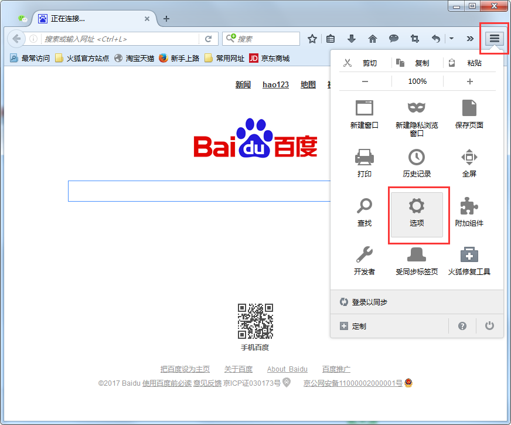This screenshot has width=511, height=425.
Task: Open 新建隐私浏览窗口
Action: [417, 117]
